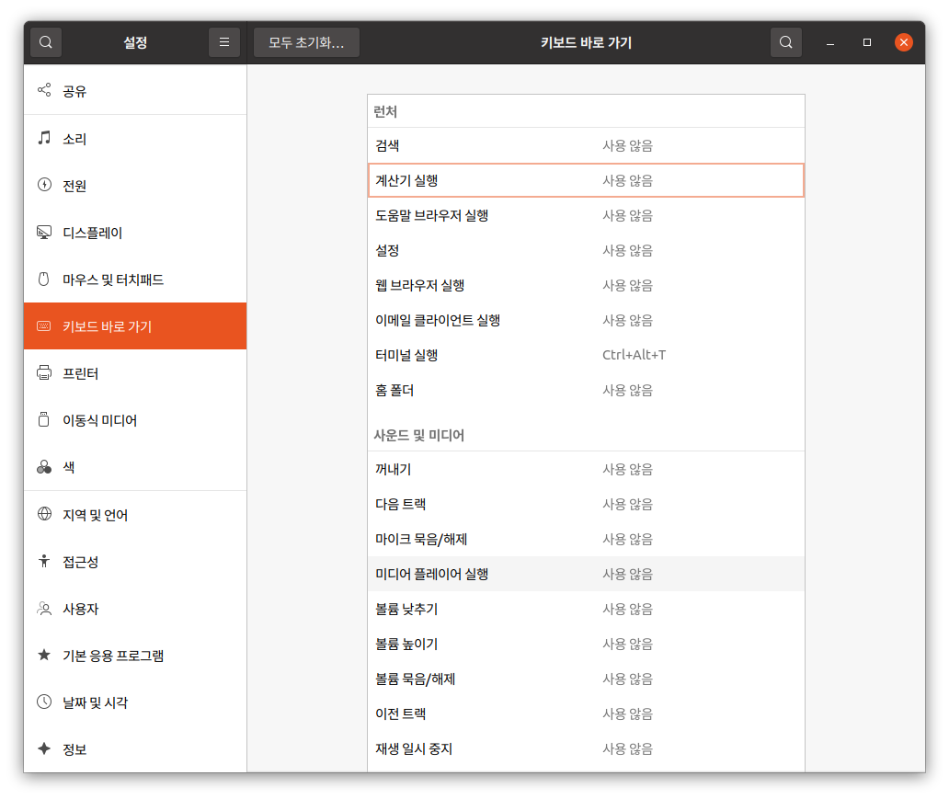Click the globe icon for 지역 및 언어
Viewport: 949px width, 799px height.
(44, 514)
